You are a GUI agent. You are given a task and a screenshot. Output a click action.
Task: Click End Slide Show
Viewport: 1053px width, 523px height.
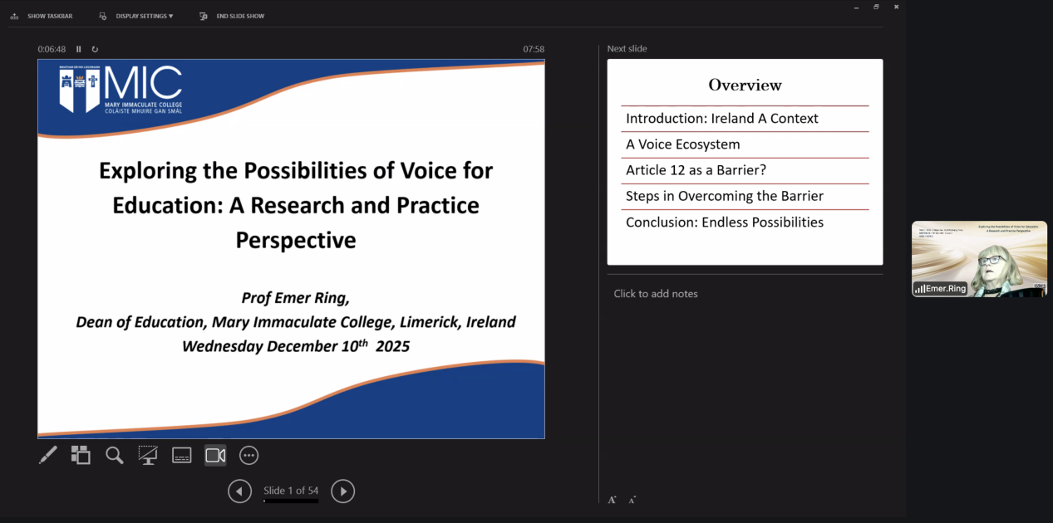click(x=239, y=16)
